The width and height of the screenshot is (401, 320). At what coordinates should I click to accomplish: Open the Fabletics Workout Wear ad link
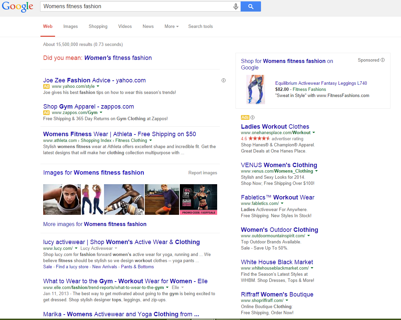coord(277,197)
